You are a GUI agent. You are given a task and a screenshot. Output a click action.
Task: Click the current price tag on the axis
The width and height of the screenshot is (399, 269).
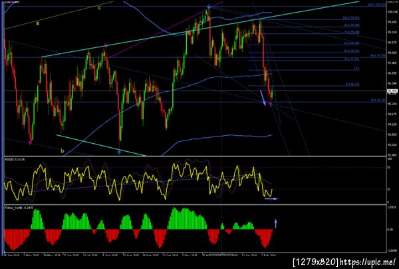point(392,91)
